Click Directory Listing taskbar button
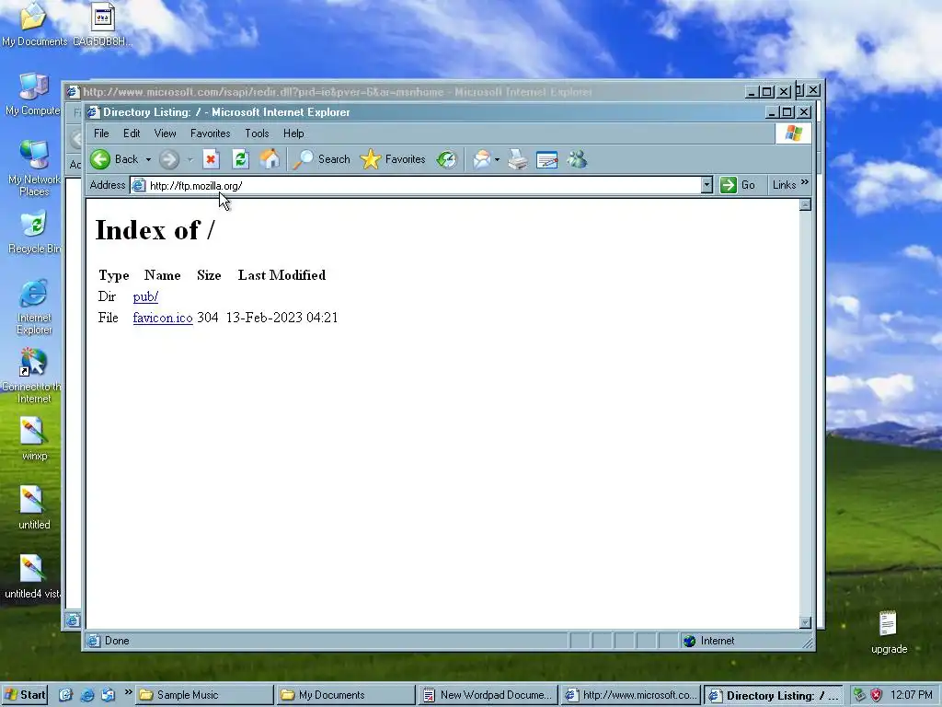 point(773,695)
